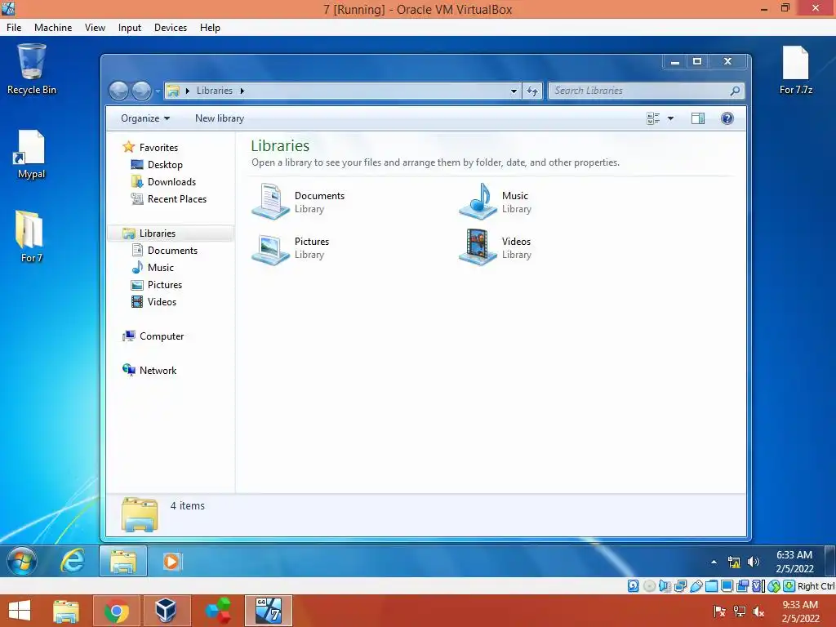Click Windows Explorer on the guest taskbar
The image size is (836, 627).
pos(123,562)
